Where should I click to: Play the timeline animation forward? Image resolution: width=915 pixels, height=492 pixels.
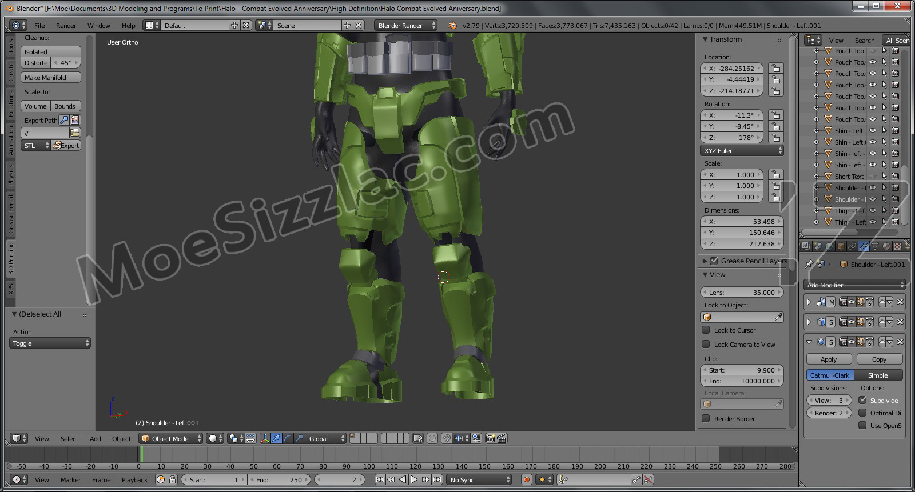pos(414,479)
